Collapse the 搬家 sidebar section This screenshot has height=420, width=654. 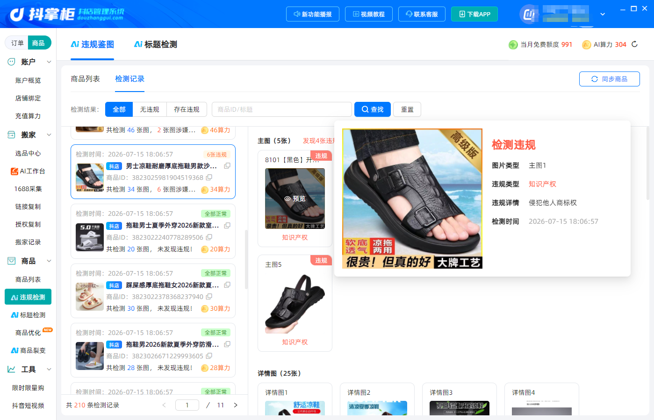pyautogui.click(x=49, y=135)
